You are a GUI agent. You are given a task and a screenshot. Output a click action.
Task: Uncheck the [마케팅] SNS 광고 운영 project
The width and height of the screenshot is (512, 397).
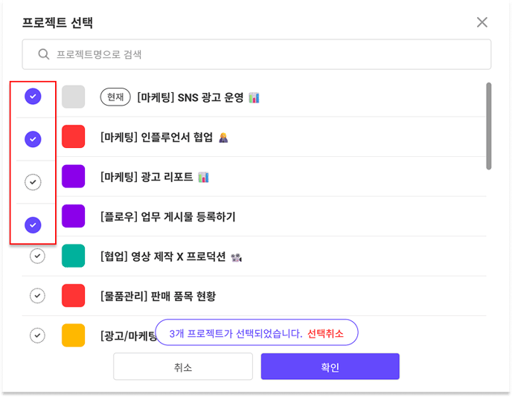(33, 96)
